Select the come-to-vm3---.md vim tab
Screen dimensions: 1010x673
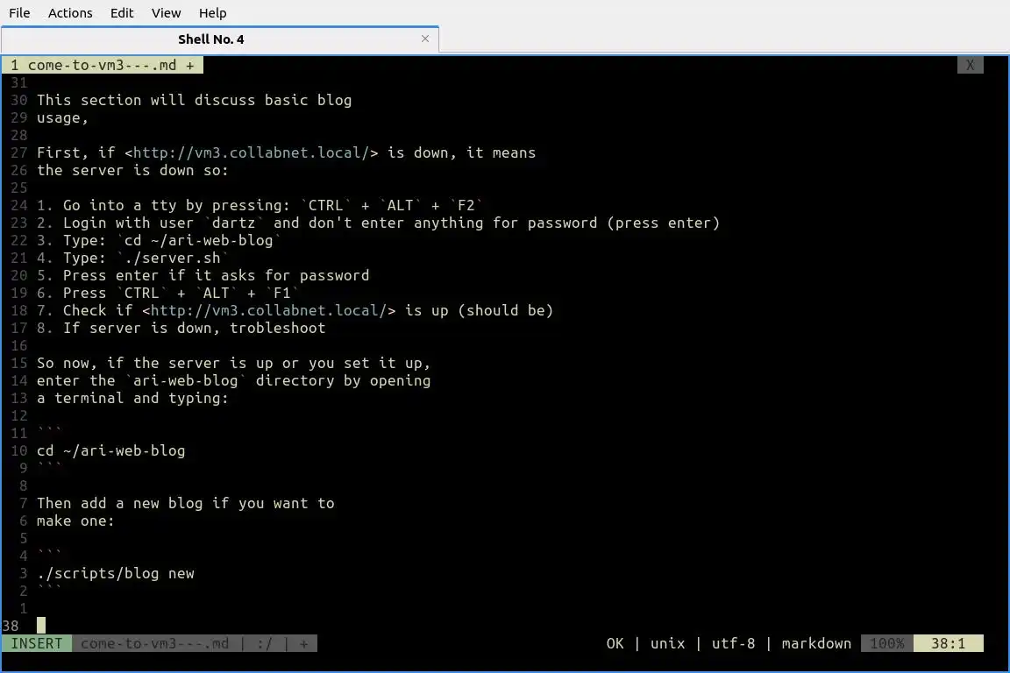(102, 65)
